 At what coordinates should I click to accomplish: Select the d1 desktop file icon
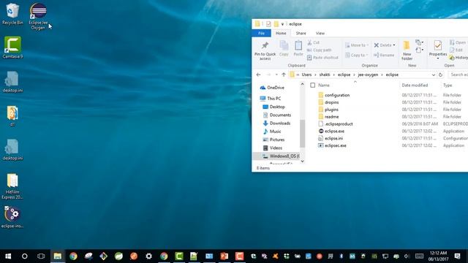click(x=12, y=116)
